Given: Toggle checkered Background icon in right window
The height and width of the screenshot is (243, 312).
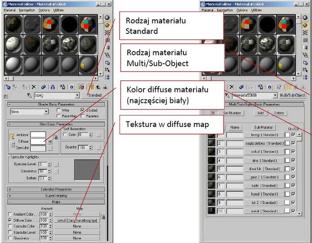Looking at the screenshot, I should [x=305, y=32].
